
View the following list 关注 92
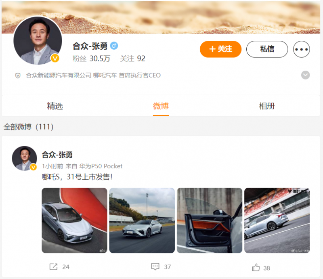[x=133, y=59]
